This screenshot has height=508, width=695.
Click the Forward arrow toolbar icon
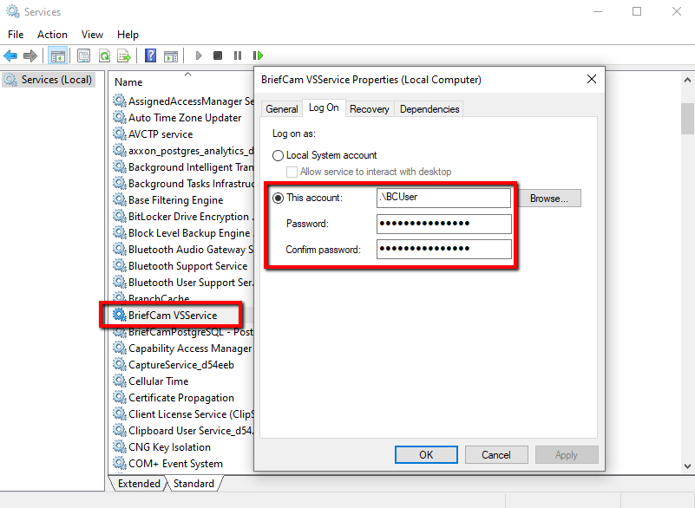coord(30,55)
